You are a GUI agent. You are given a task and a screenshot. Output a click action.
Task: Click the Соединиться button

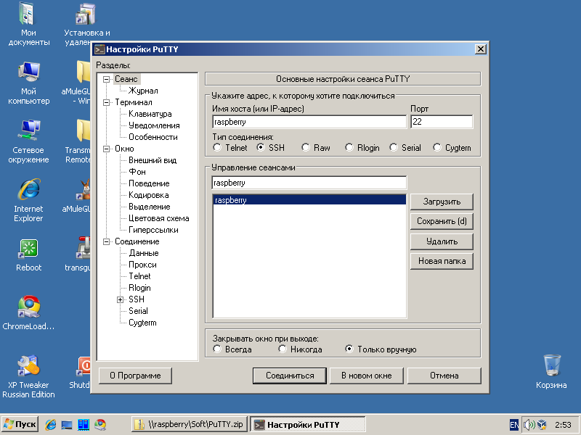(x=290, y=376)
